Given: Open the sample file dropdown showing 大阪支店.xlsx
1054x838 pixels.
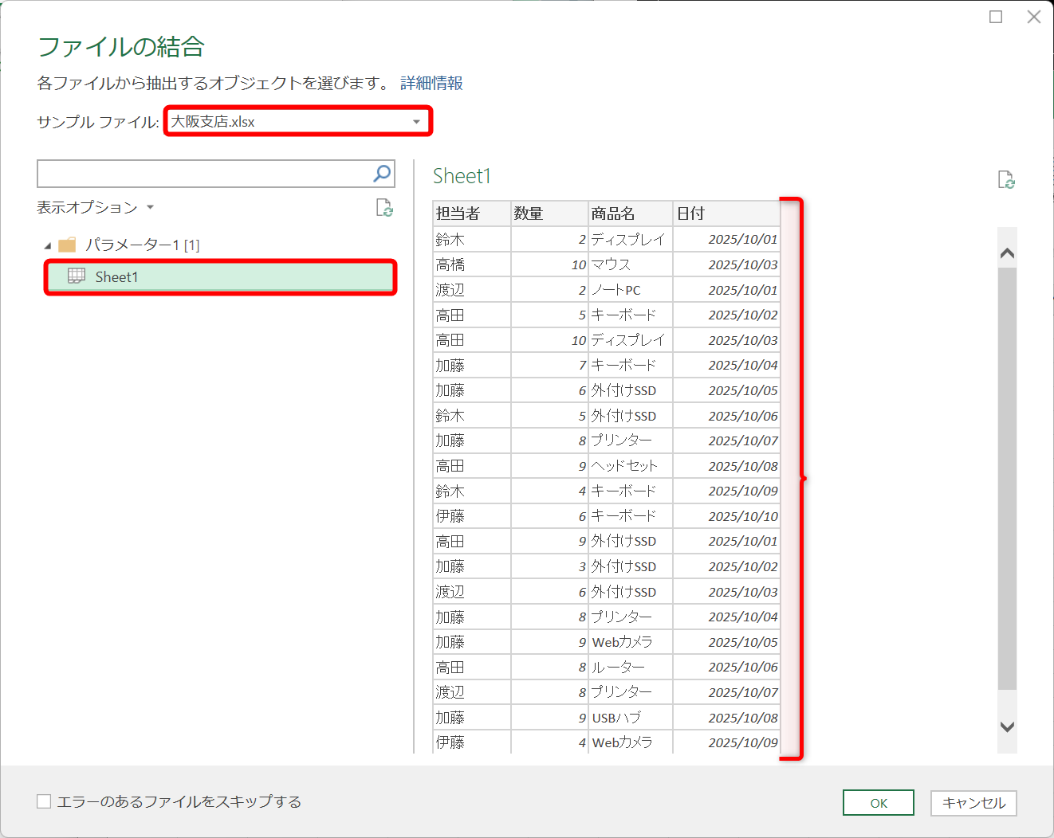Looking at the screenshot, I should tap(417, 121).
